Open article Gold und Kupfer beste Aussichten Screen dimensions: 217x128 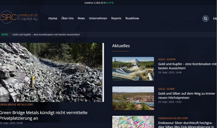coord(187,66)
